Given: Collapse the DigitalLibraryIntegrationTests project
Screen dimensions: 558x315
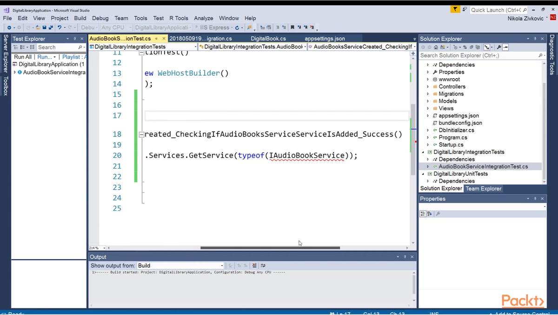Looking at the screenshot, I should [423, 152].
